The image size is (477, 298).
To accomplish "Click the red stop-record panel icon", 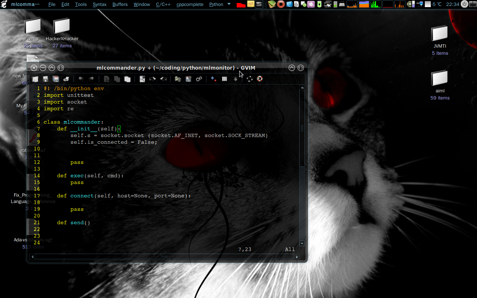I will (x=281, y=4).
